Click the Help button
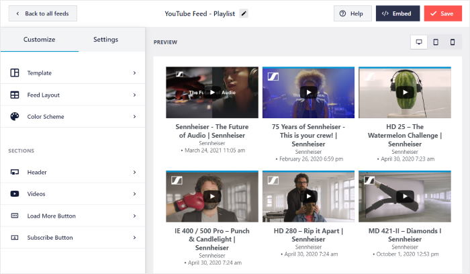This screenshot has height=274, width=470. [x=352, y=13]
